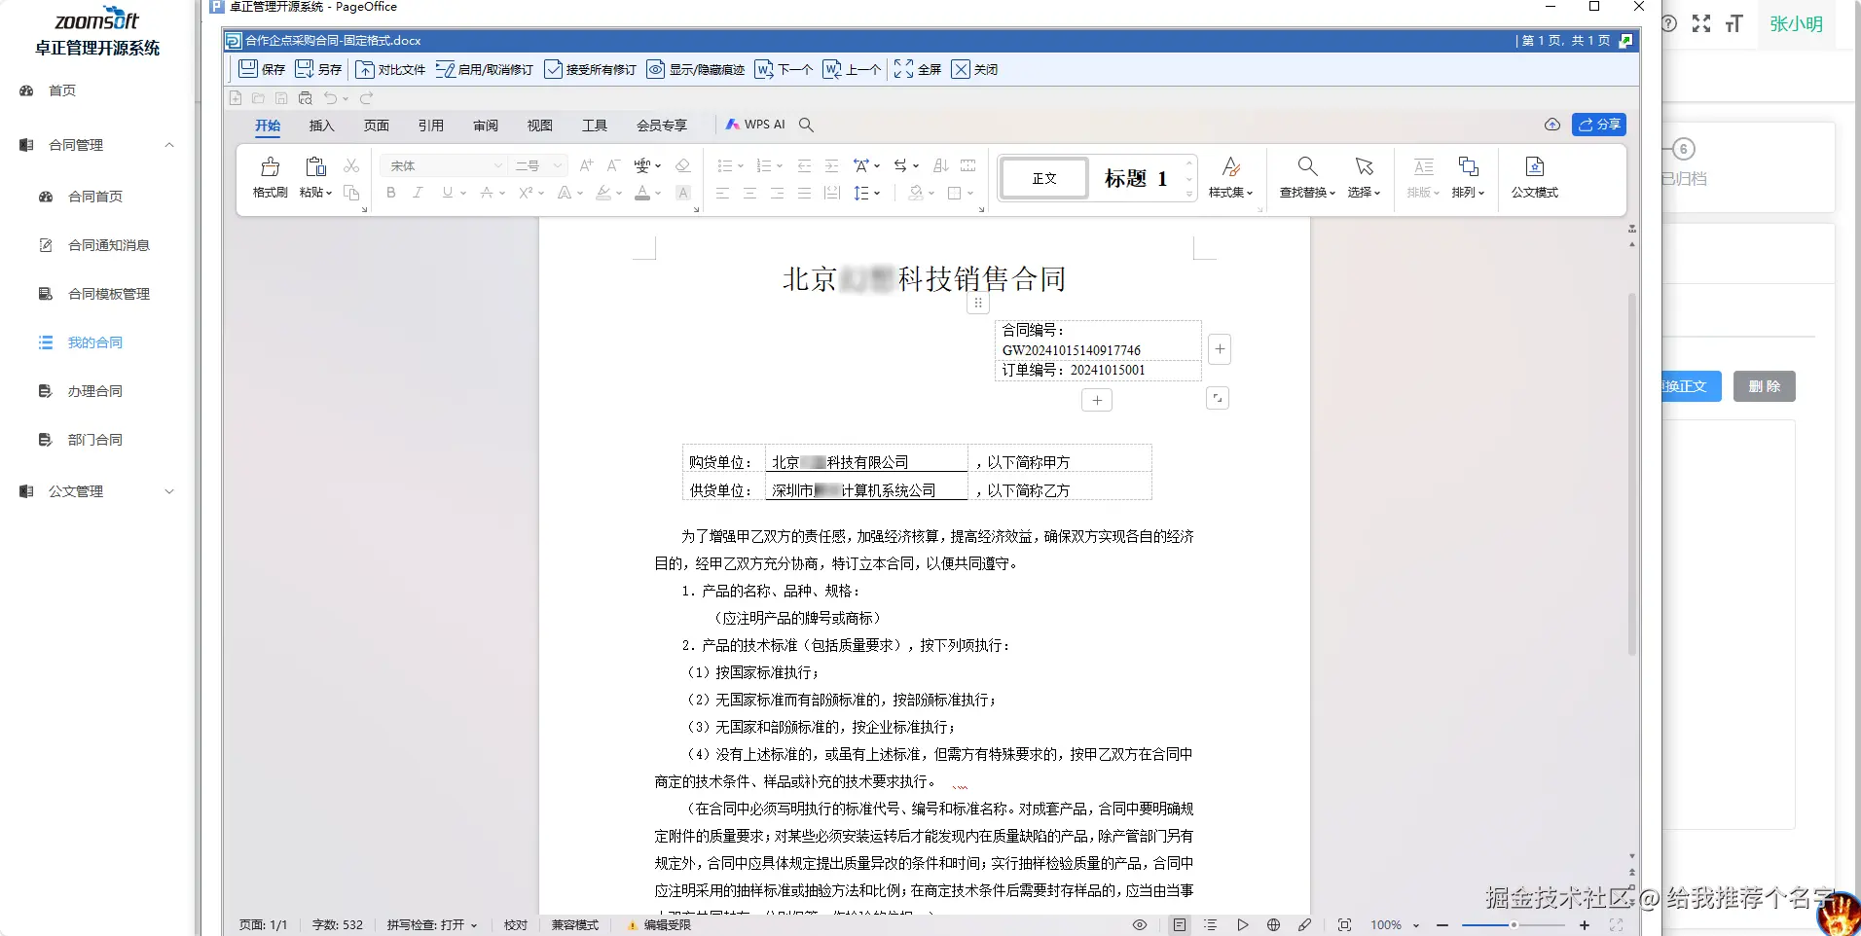Switch to the 插入 ribbon tab
The image size is (1861, 936).
click(321, 126)
